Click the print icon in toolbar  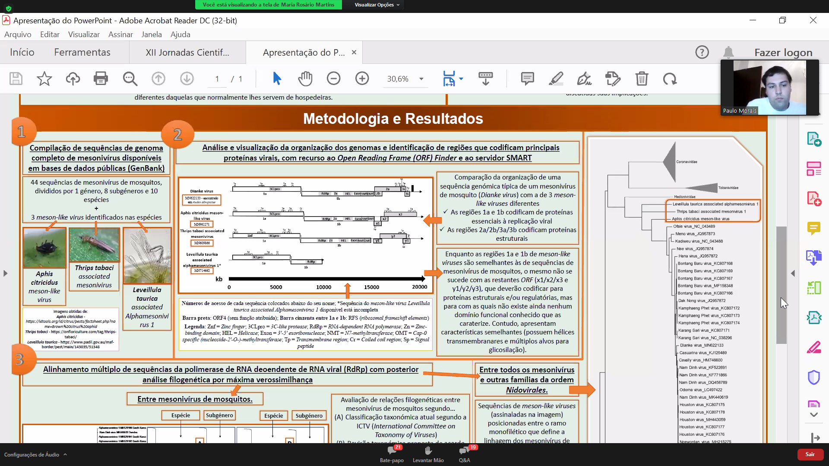101,79
